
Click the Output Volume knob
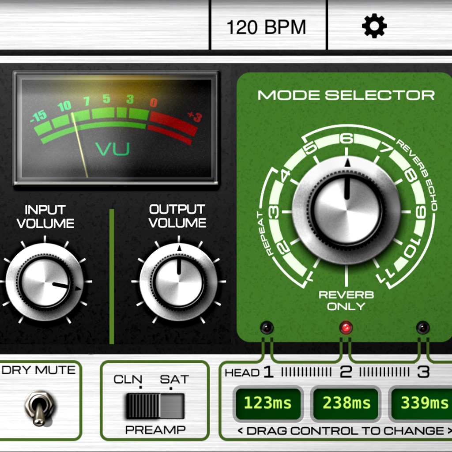(178, 282)
